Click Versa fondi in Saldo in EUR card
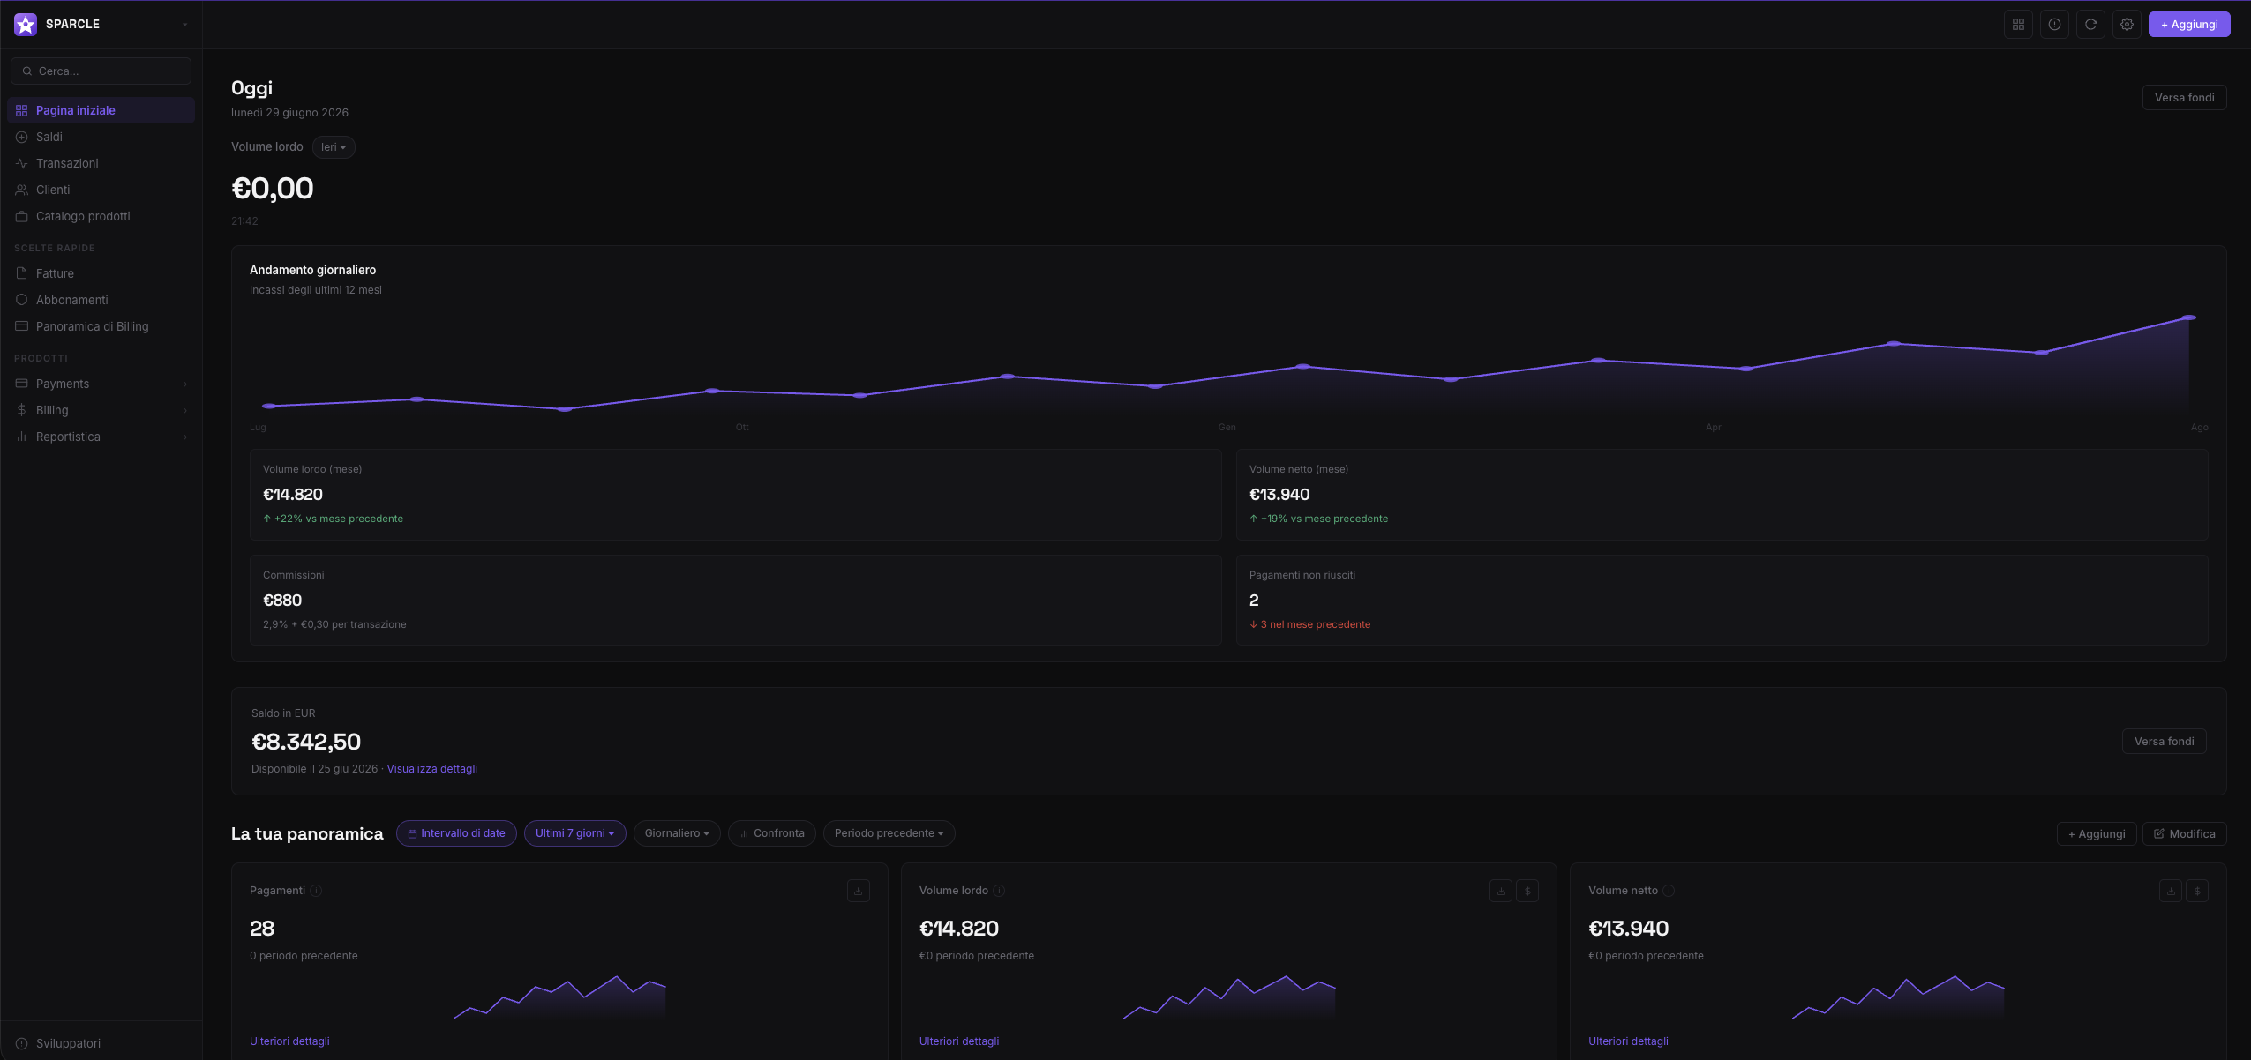Screen dimensions: 2251x1060 pyautogui.click(x=2164, y=742)
